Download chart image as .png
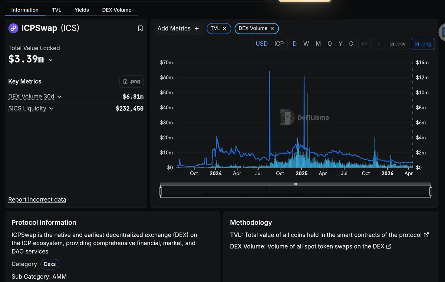The width and height of the screenshot is (445, 282). (x=423, y=44)
